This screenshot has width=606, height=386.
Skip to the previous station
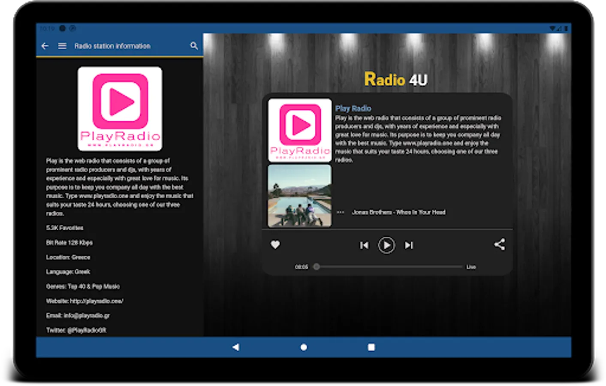(x=364, y=245)
